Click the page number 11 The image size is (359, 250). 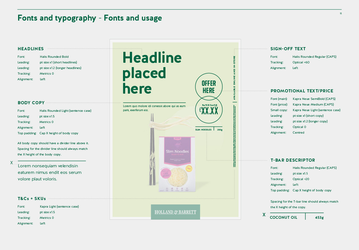[x=341, y=14]
